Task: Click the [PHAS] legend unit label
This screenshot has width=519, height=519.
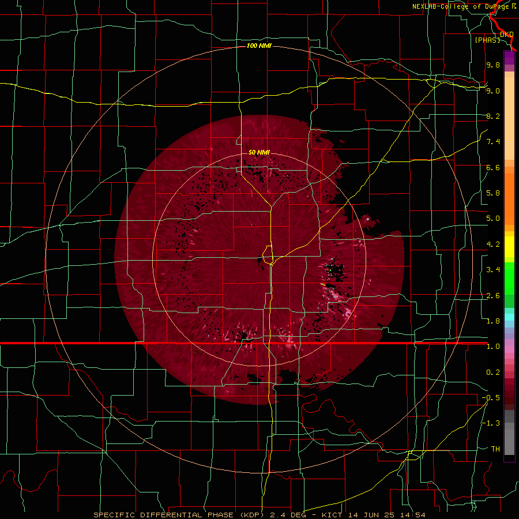Action: pyautogui.click(x=487, y=40)
